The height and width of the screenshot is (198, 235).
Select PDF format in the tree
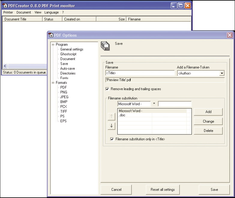coord(63,87)
